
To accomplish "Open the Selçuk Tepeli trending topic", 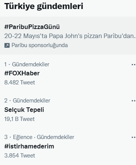I will pyautogui.click(x=24, y=110).
